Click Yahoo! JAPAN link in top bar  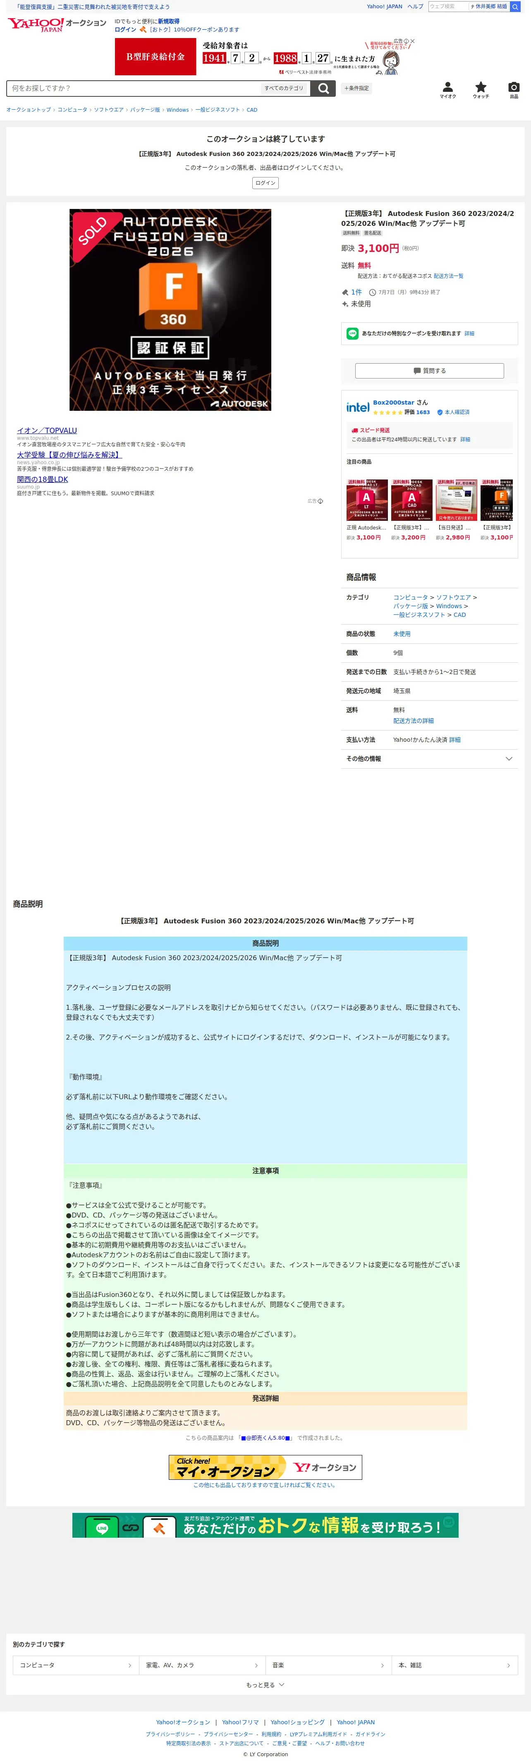pyautogui.click(x=385, y=7)
